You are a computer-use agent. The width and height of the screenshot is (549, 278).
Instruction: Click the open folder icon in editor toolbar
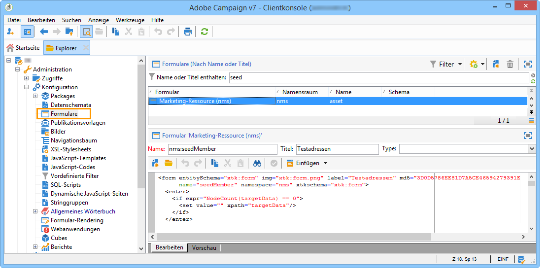(169, 163)
